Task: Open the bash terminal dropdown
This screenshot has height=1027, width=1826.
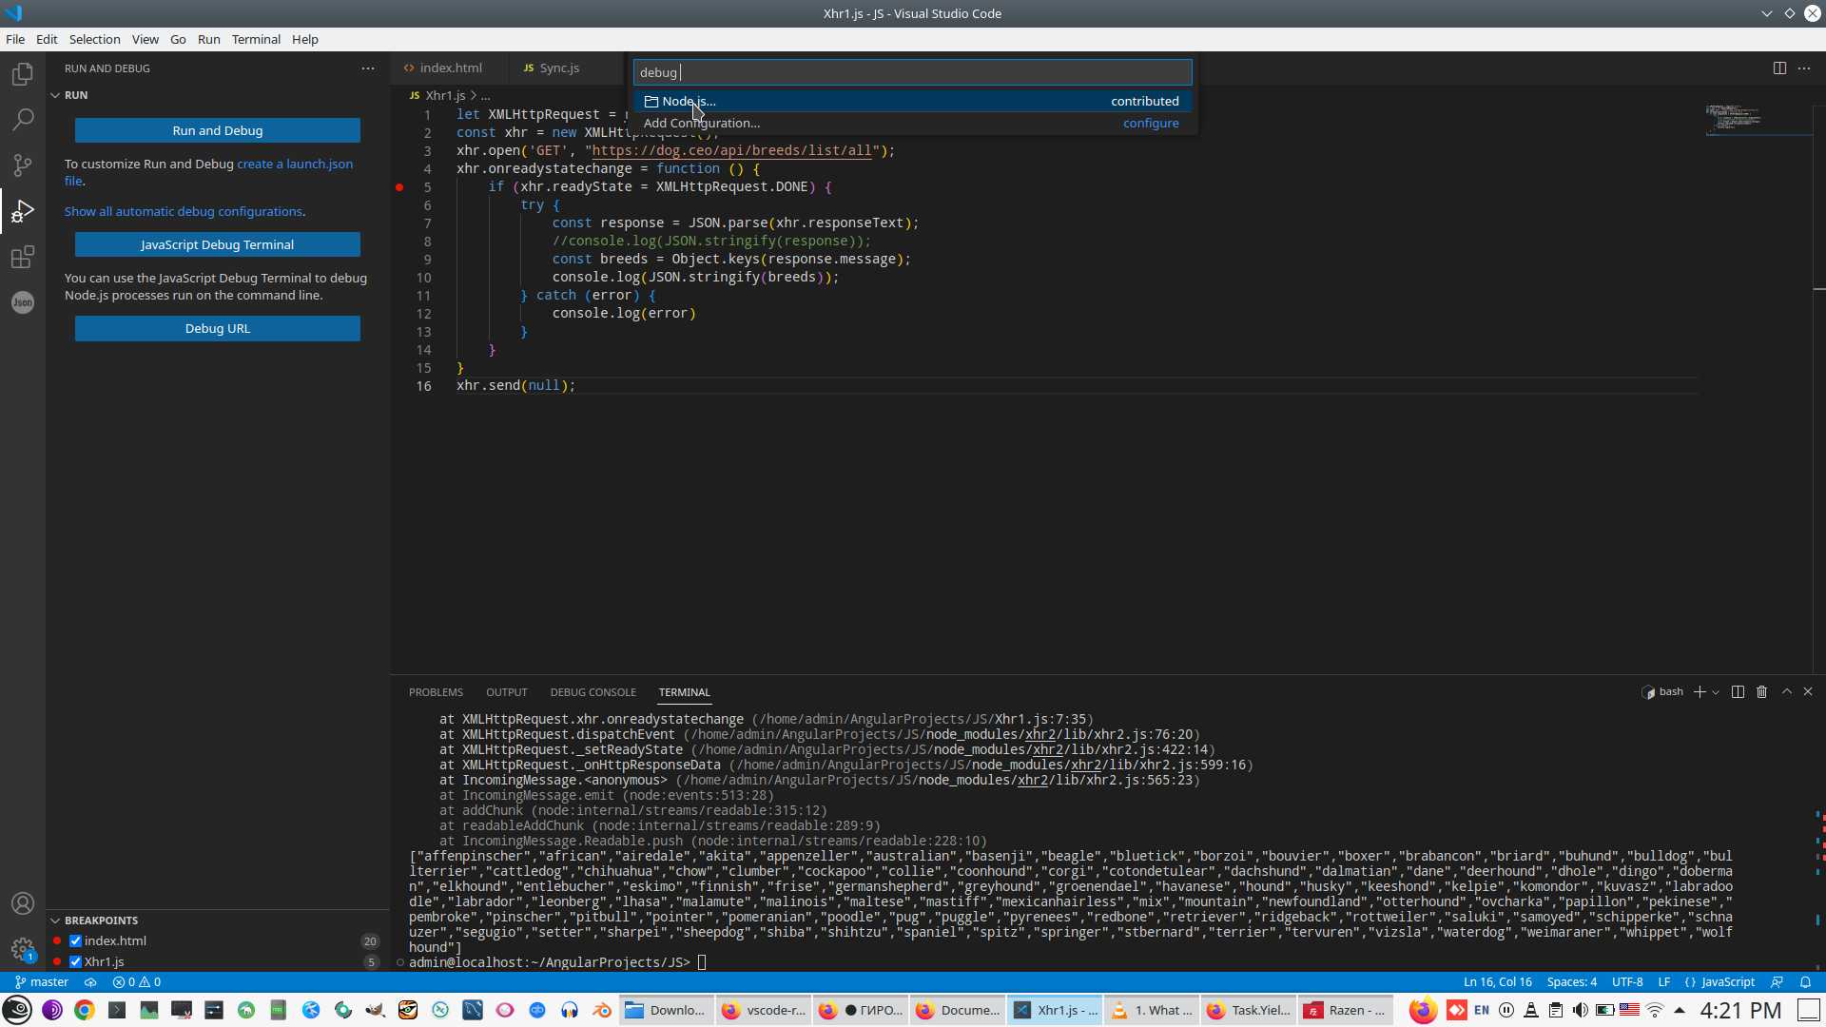Action: point(1715,691)
